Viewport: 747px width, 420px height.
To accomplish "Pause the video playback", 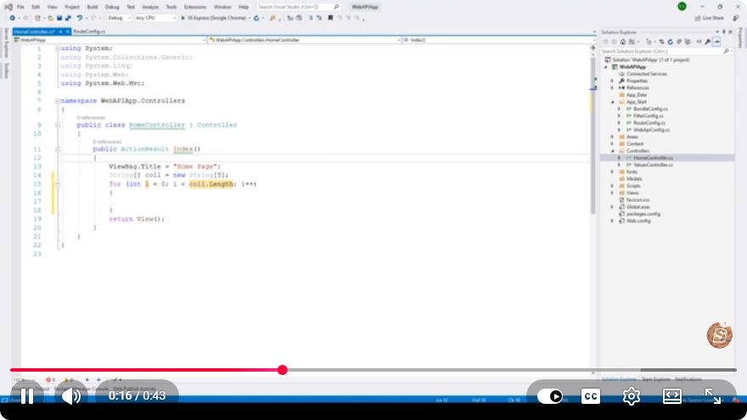I will tap(27, 395).
